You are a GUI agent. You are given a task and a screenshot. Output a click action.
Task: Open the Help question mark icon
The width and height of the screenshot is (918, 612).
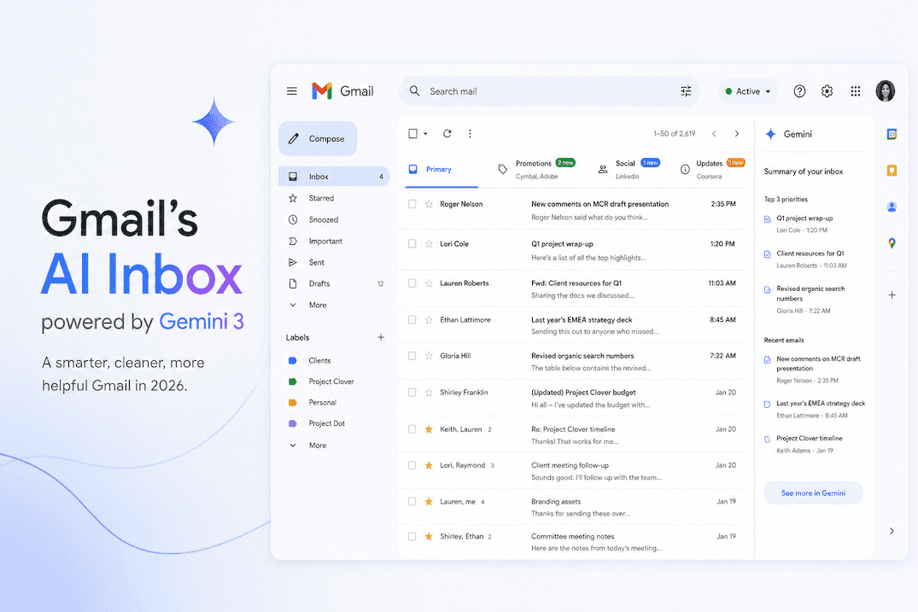(x=799, y=91)
